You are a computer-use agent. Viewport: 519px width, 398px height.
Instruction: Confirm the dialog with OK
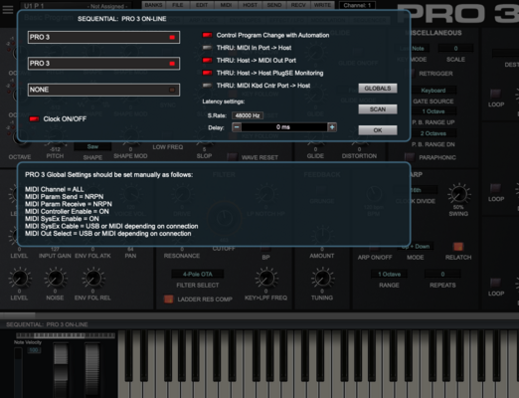tap(378, 130)
